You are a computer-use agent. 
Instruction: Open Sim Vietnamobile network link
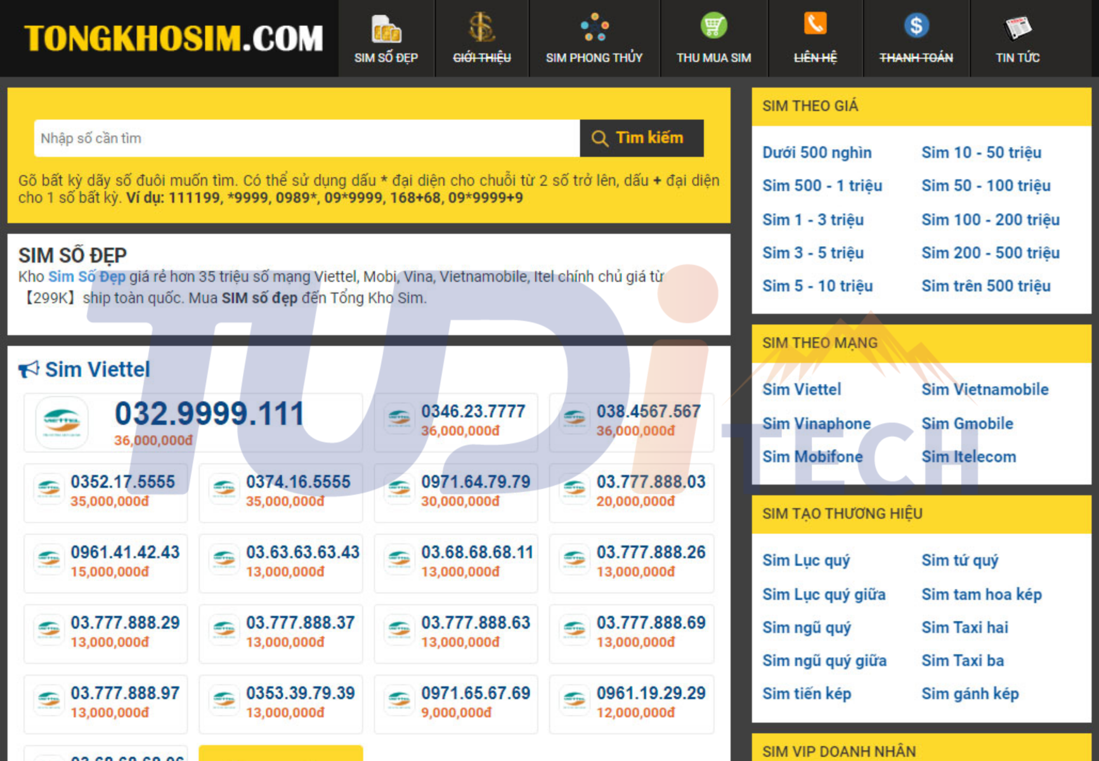[x=985, y=389]
